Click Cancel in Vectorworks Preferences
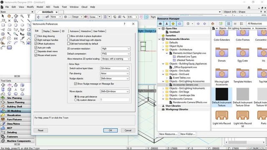The width and height of the screenshot is (267, 150). click(x=128, y=130)
